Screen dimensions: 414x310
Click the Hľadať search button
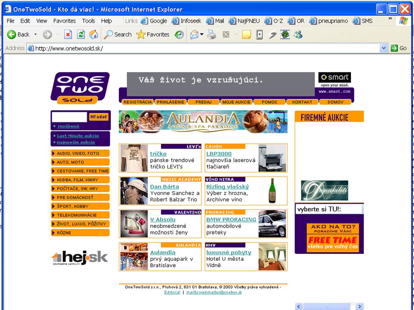tap(99, 117)
